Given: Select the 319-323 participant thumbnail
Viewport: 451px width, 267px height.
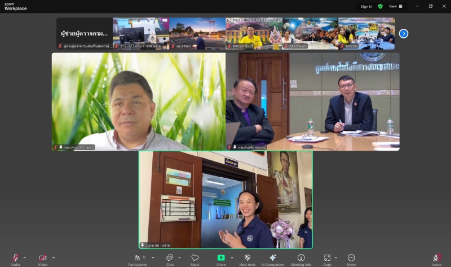Looking at the screenshot, I should click(141, 33).
